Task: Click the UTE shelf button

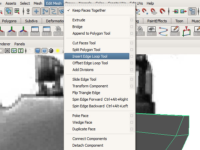Action: coord(47,31)
